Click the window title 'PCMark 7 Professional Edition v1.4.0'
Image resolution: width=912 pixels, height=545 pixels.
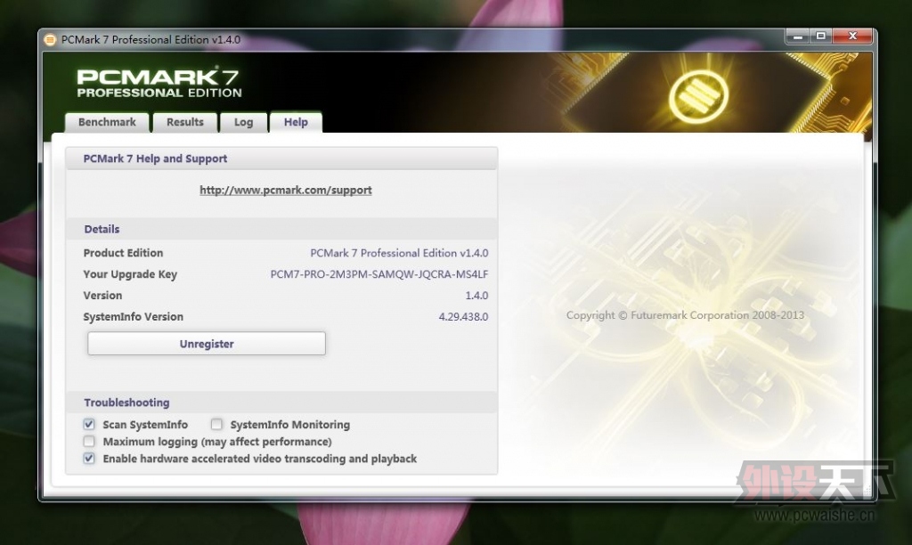click(x=151, y=39)
